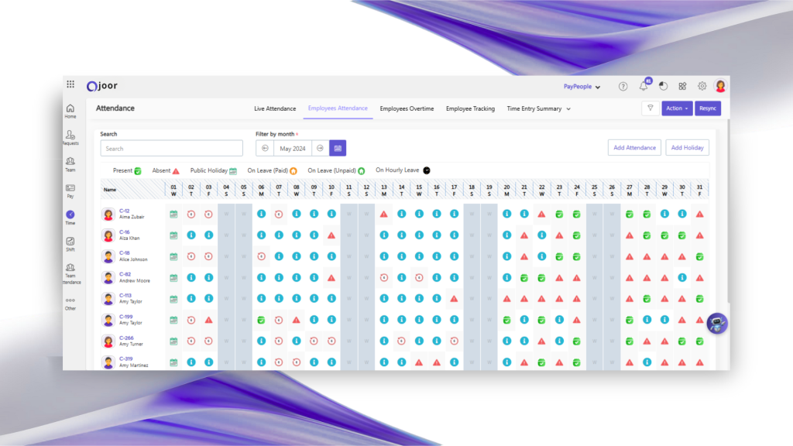Expand the Time Entry Summary menu

click(538, 109)
